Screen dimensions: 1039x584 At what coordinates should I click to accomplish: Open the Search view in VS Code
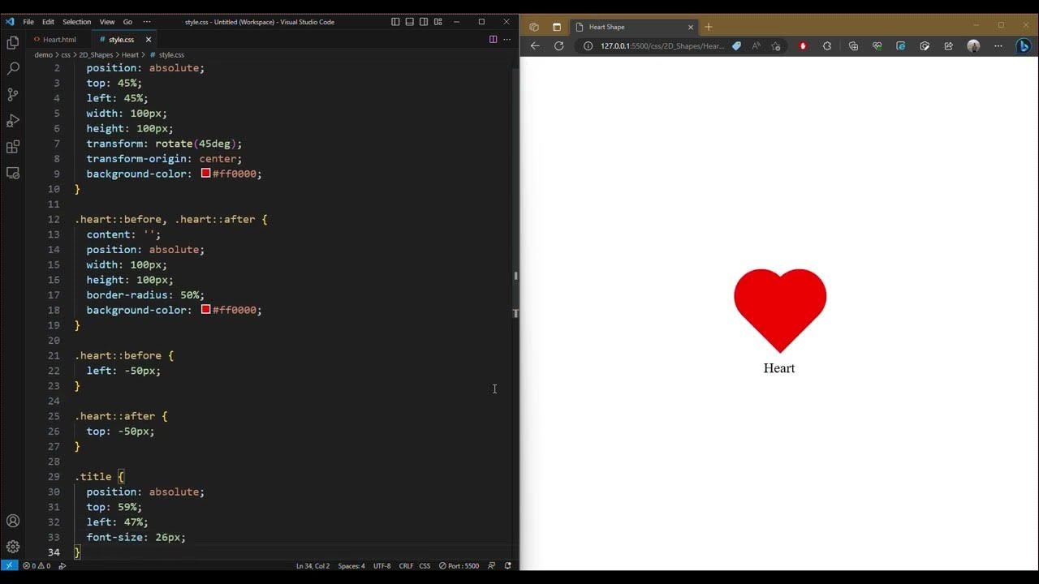pyautogui.click(x=13, y=68)
